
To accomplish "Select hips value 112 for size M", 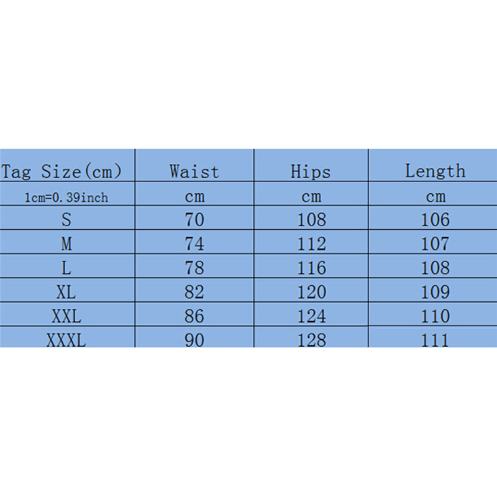I will [311, 244].
